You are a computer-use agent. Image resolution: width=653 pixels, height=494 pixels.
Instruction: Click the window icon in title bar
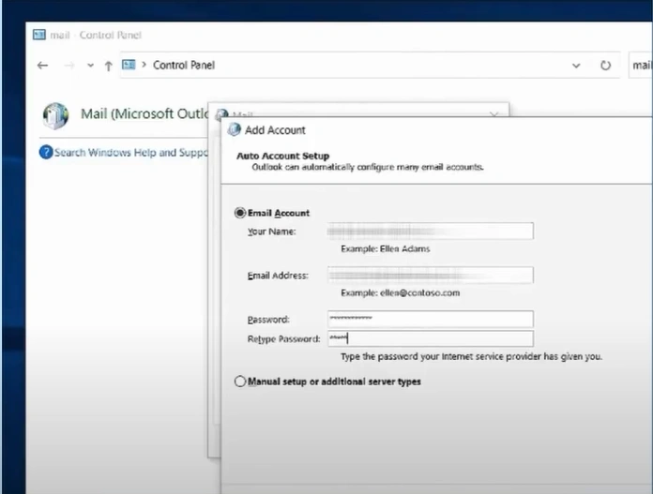click(39, 35)
